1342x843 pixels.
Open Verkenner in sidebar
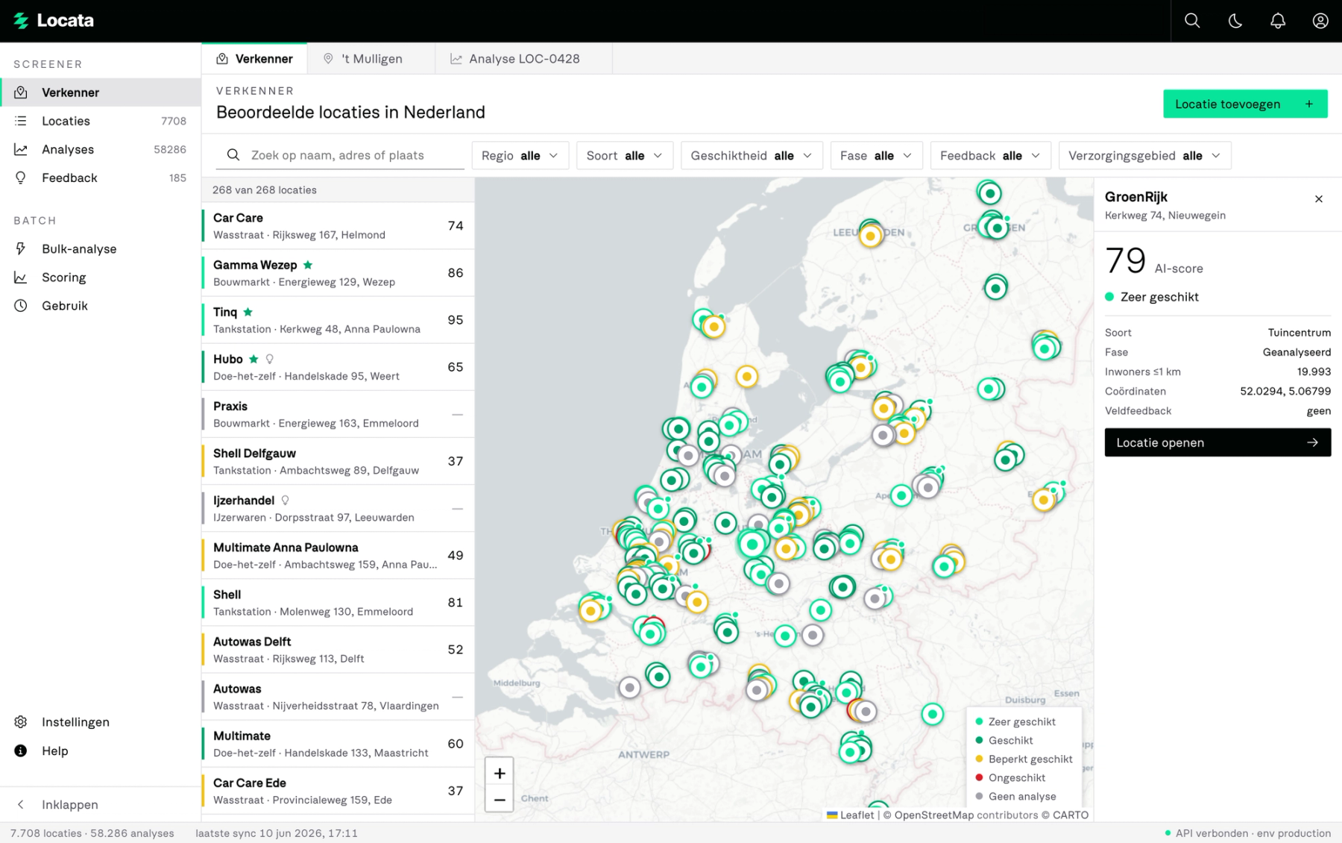click(x=101, y=93)
